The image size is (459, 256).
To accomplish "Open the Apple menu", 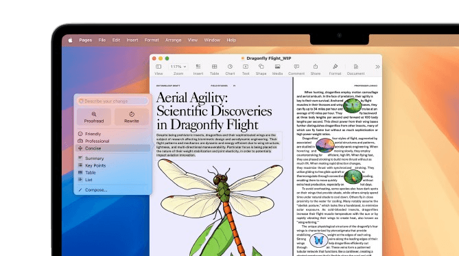I will [70, 40].
